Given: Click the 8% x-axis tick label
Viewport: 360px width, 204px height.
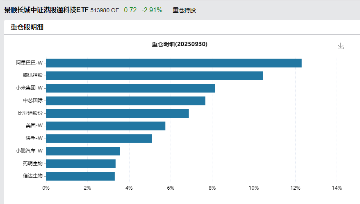Looking at the screenshot, I should tap(212, 188).
